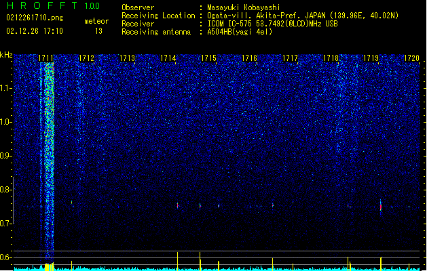Click the 1.0 kHz frequency label
This screenshot has width=427, height=271.
pos(6,122)
